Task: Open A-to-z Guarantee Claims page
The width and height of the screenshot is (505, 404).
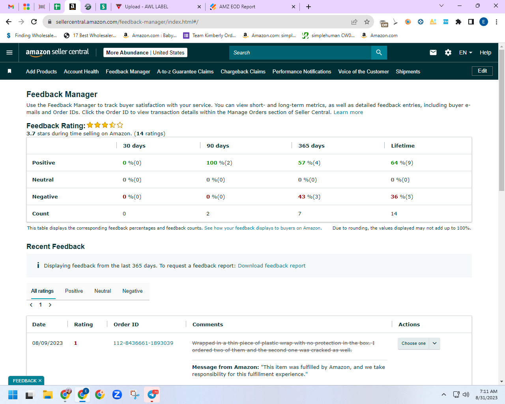Action: (185, 71)
